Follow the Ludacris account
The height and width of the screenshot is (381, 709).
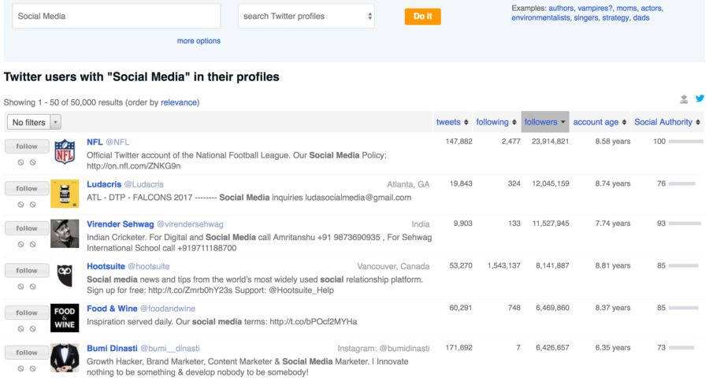(x=27, y=188)
